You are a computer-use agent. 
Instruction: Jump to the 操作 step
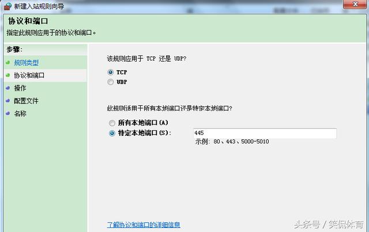[x=20, y=88]
